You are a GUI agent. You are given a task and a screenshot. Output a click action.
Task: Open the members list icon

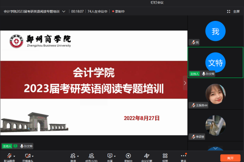(91, 156)
